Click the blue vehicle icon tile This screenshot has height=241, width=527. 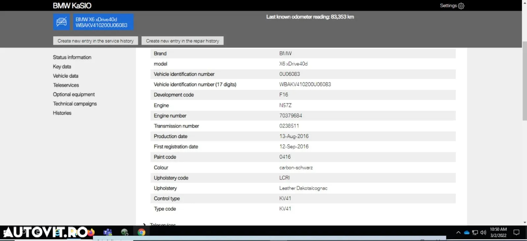(62, 22)
